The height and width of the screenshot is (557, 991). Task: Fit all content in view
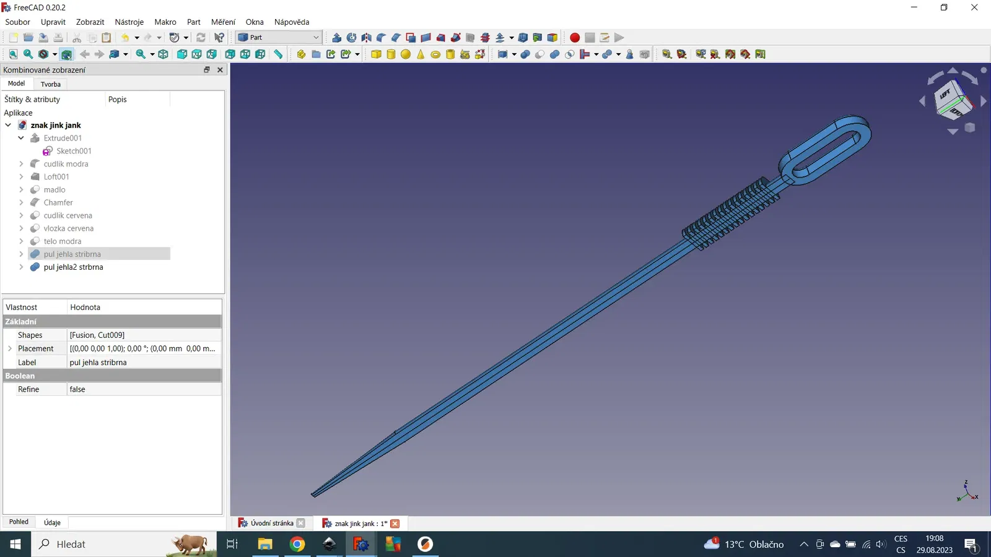pos(13,54)
